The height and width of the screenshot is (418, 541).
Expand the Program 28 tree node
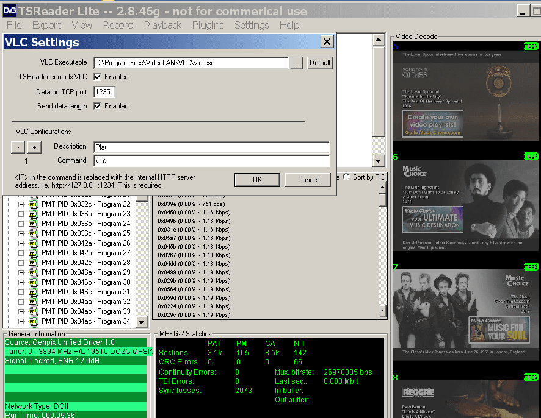point(21,263)
